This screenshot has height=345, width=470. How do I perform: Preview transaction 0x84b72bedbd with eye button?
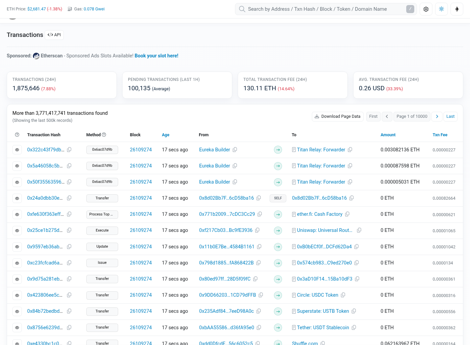coord(17,311)
